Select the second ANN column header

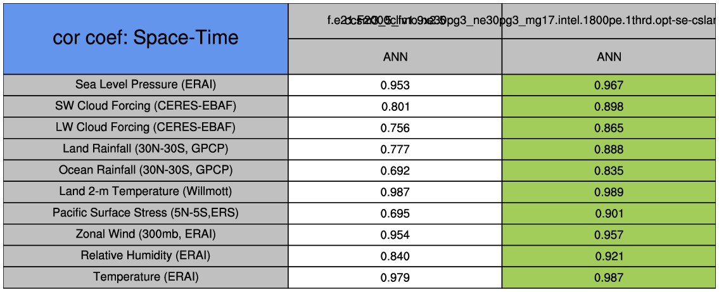[609, 57]
